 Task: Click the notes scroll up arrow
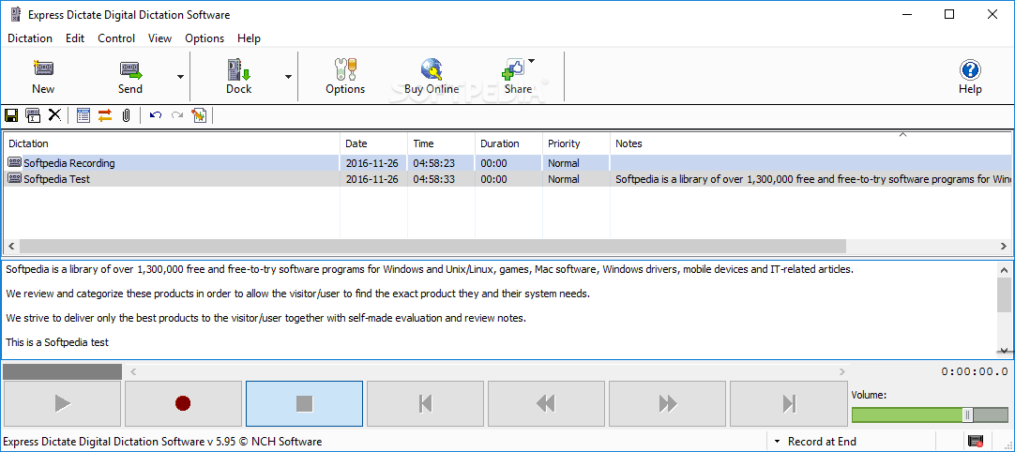(1004, 269)
